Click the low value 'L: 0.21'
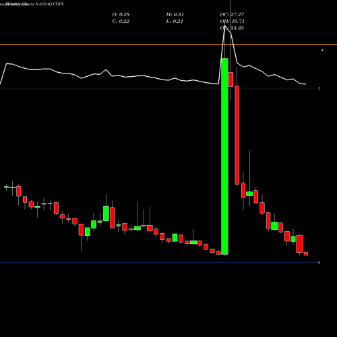The height and width of the screenshot is (337, 337). [175, 22]
